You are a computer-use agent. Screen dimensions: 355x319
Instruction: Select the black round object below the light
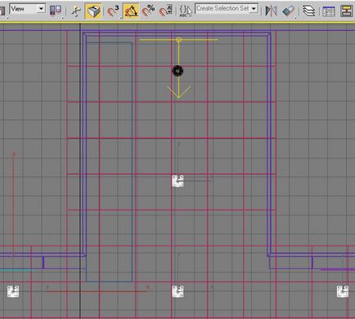(177, 71)
